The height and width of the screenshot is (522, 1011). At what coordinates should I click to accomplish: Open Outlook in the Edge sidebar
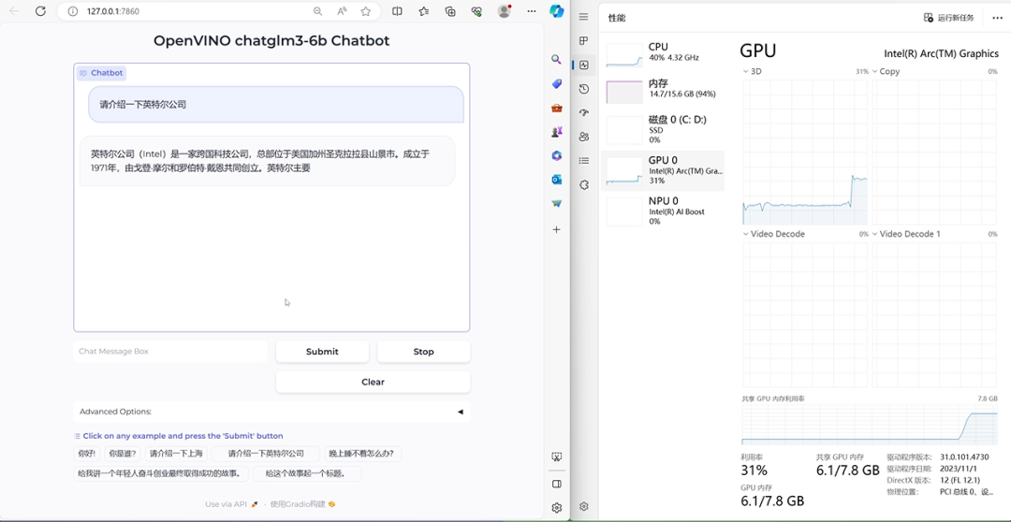pyautogui.click(x=556, y=180)
